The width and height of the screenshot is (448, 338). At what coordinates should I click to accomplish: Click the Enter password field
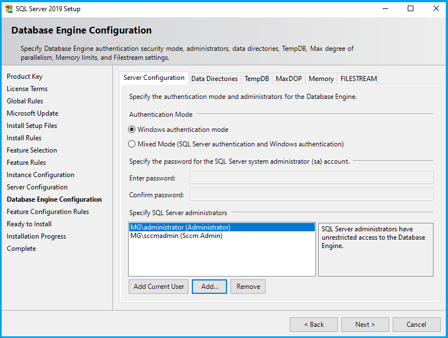[311, 178]
